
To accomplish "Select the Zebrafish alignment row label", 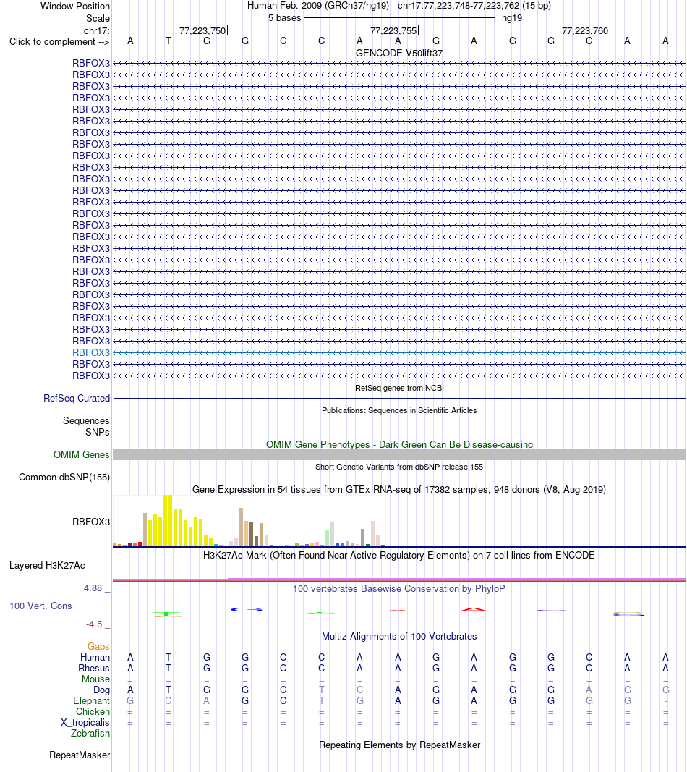I will [x=90, y=733].
